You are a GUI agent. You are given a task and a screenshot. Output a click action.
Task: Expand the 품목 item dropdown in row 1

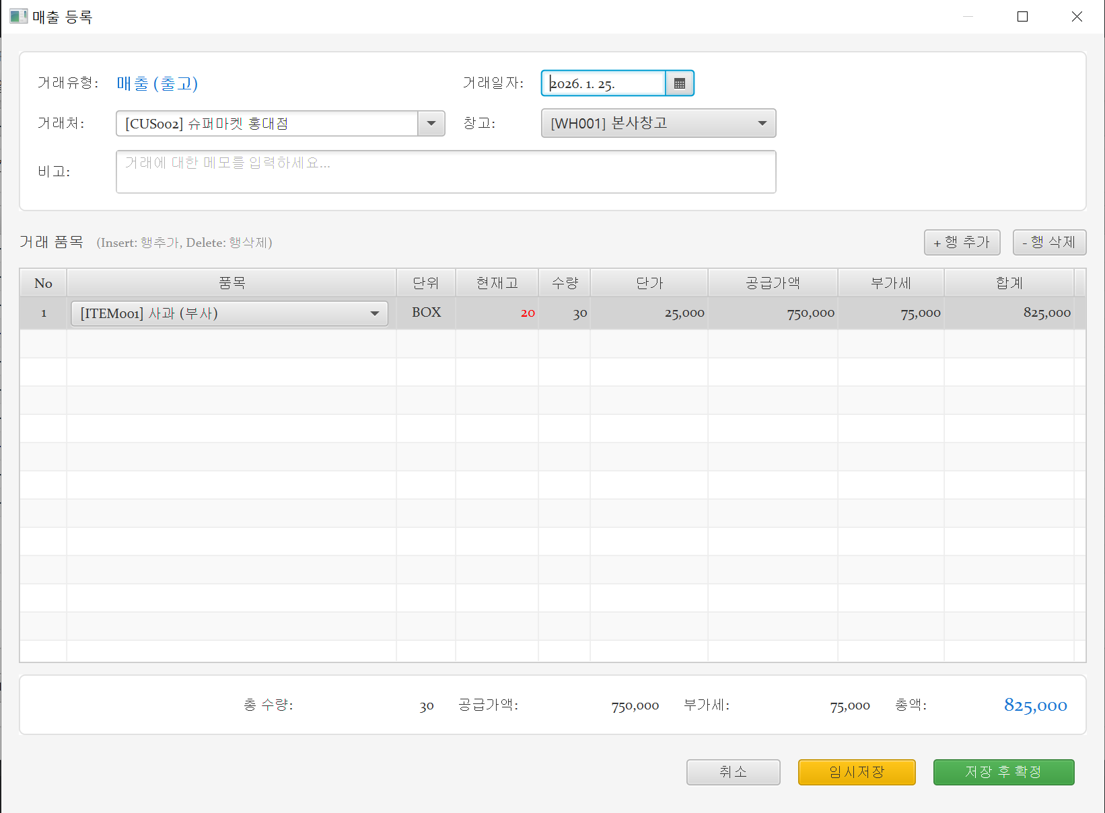pos(374,313)
